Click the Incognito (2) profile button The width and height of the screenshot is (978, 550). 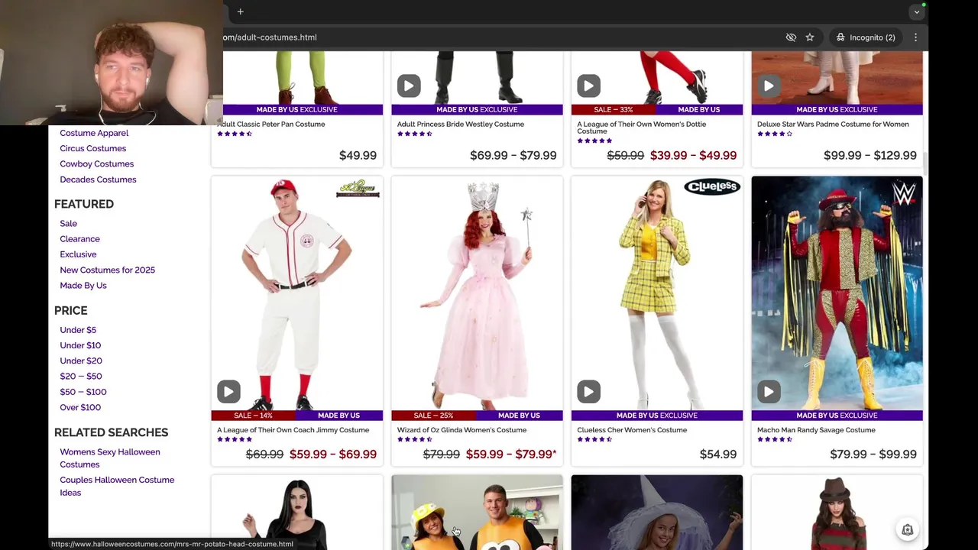click(865, 37)
